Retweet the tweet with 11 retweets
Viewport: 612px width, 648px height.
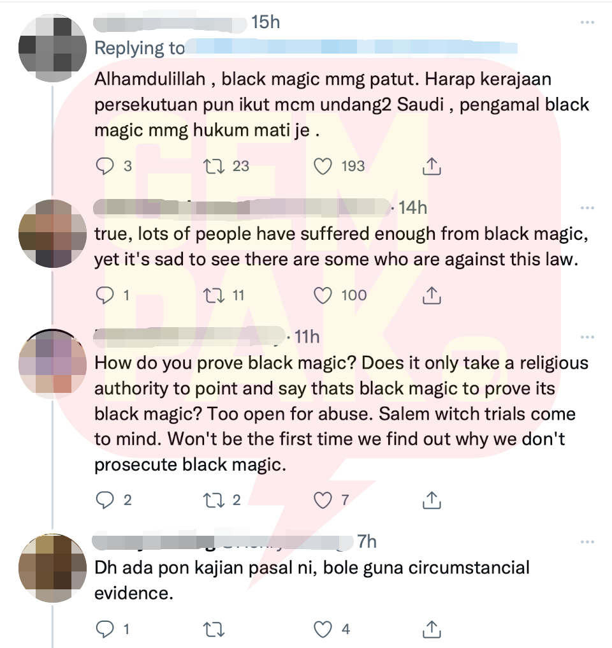pos(214,296)
